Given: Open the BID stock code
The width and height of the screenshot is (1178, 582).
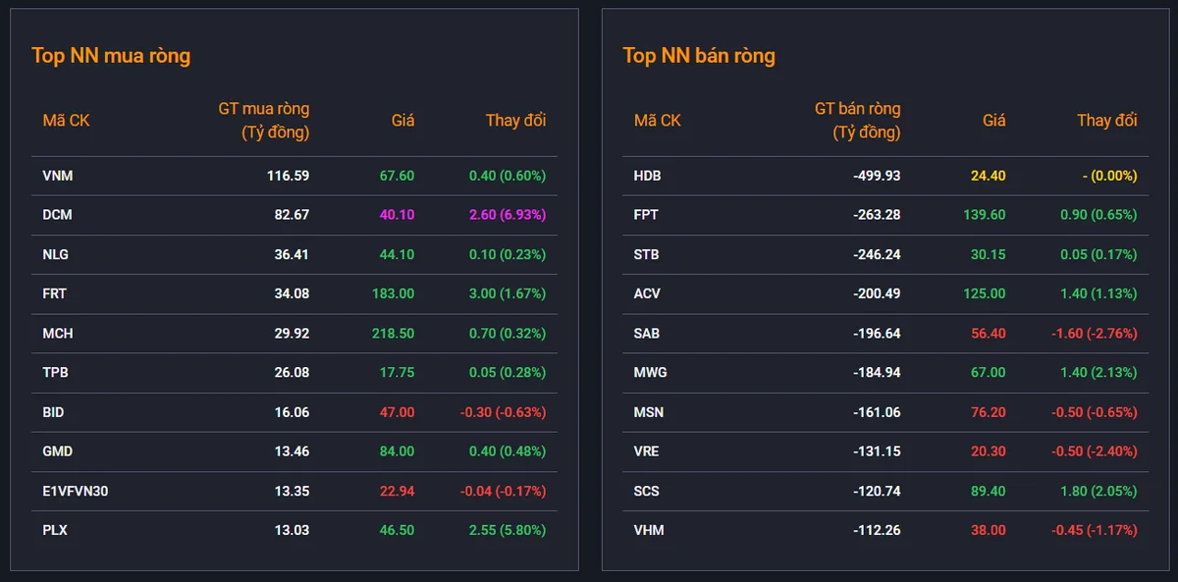Looking at the screenshot, I should tap(54, 412).
